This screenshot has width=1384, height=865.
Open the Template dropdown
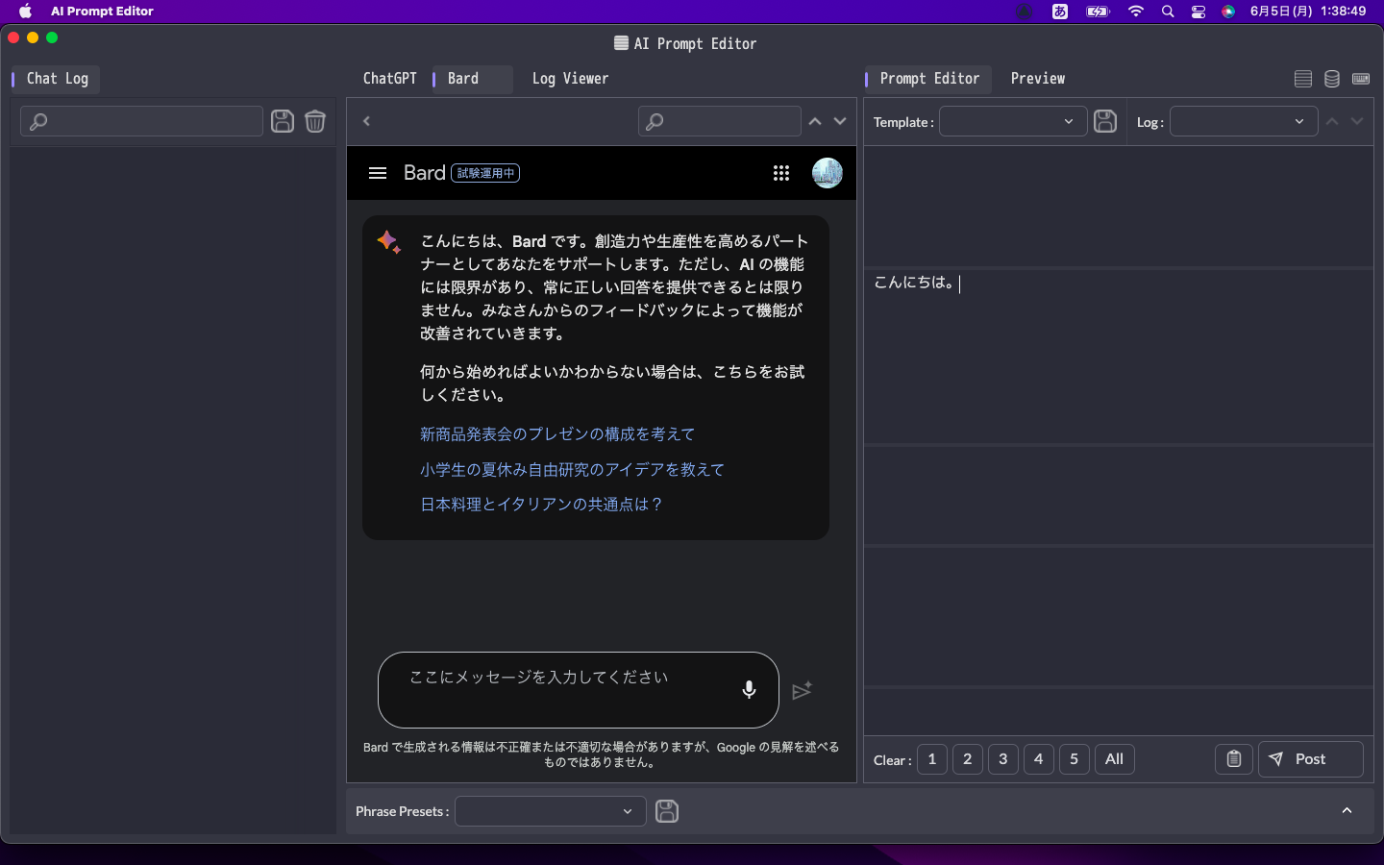point(1013,121)
